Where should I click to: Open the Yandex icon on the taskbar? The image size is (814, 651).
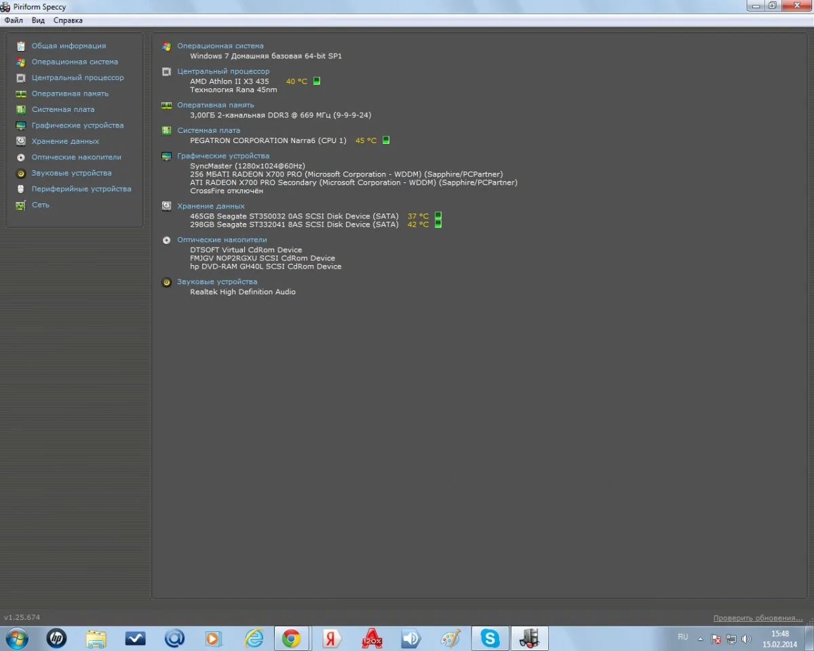[331, 638]
